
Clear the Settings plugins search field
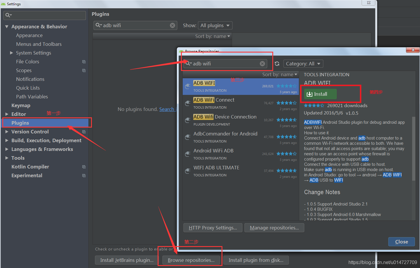pos(172,25)
